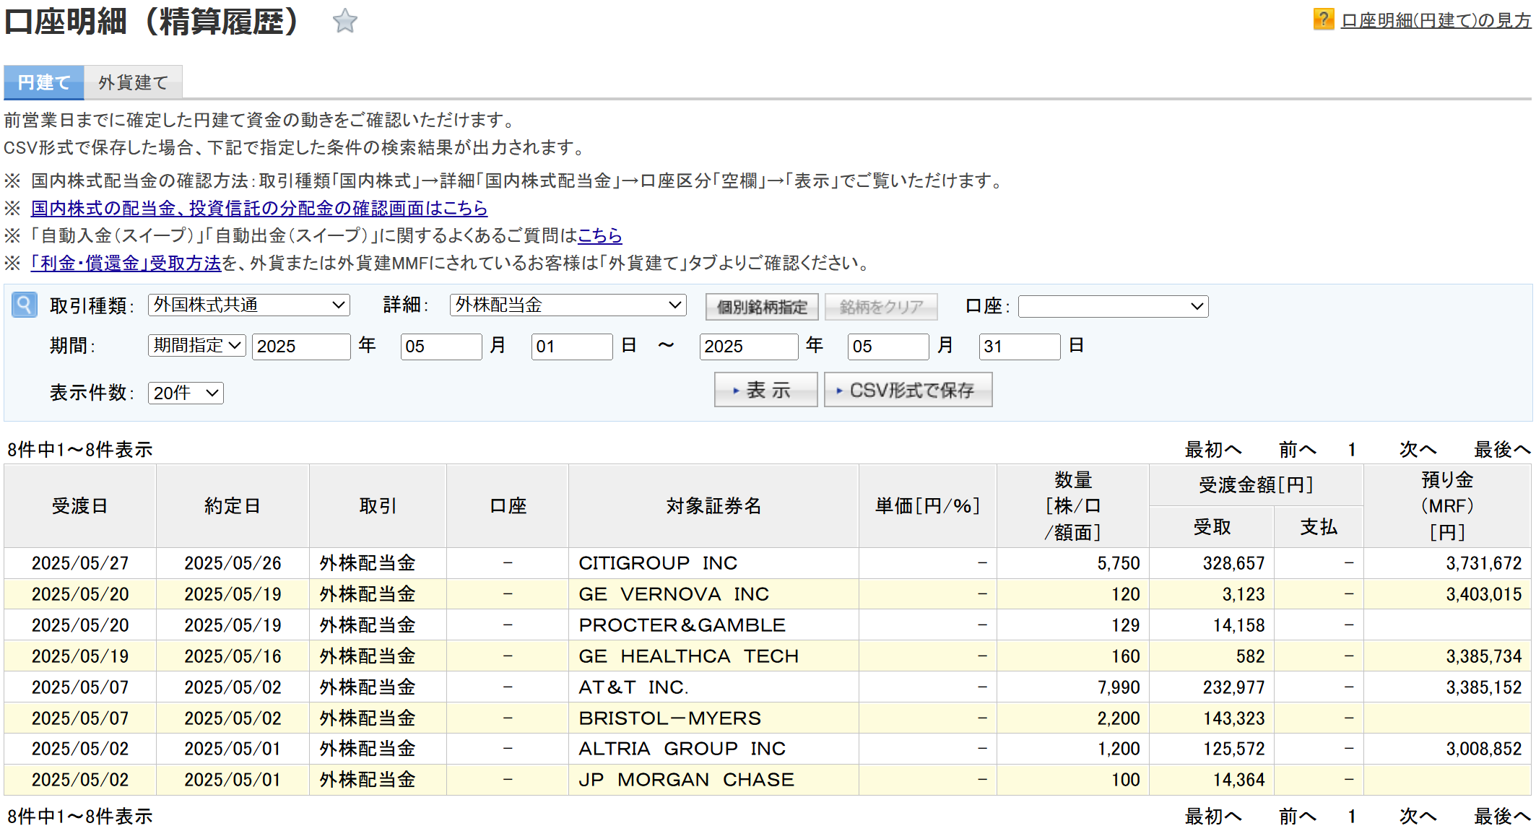1536x831 pixels.
Task: Click BRISTOL-MYERS row name
Action: coord(669,718)
